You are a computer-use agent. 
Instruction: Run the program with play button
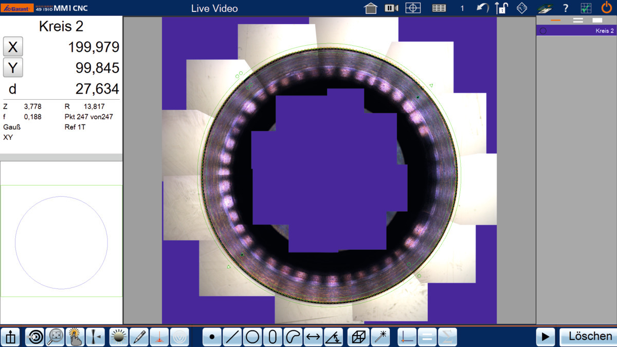(546, 337)
